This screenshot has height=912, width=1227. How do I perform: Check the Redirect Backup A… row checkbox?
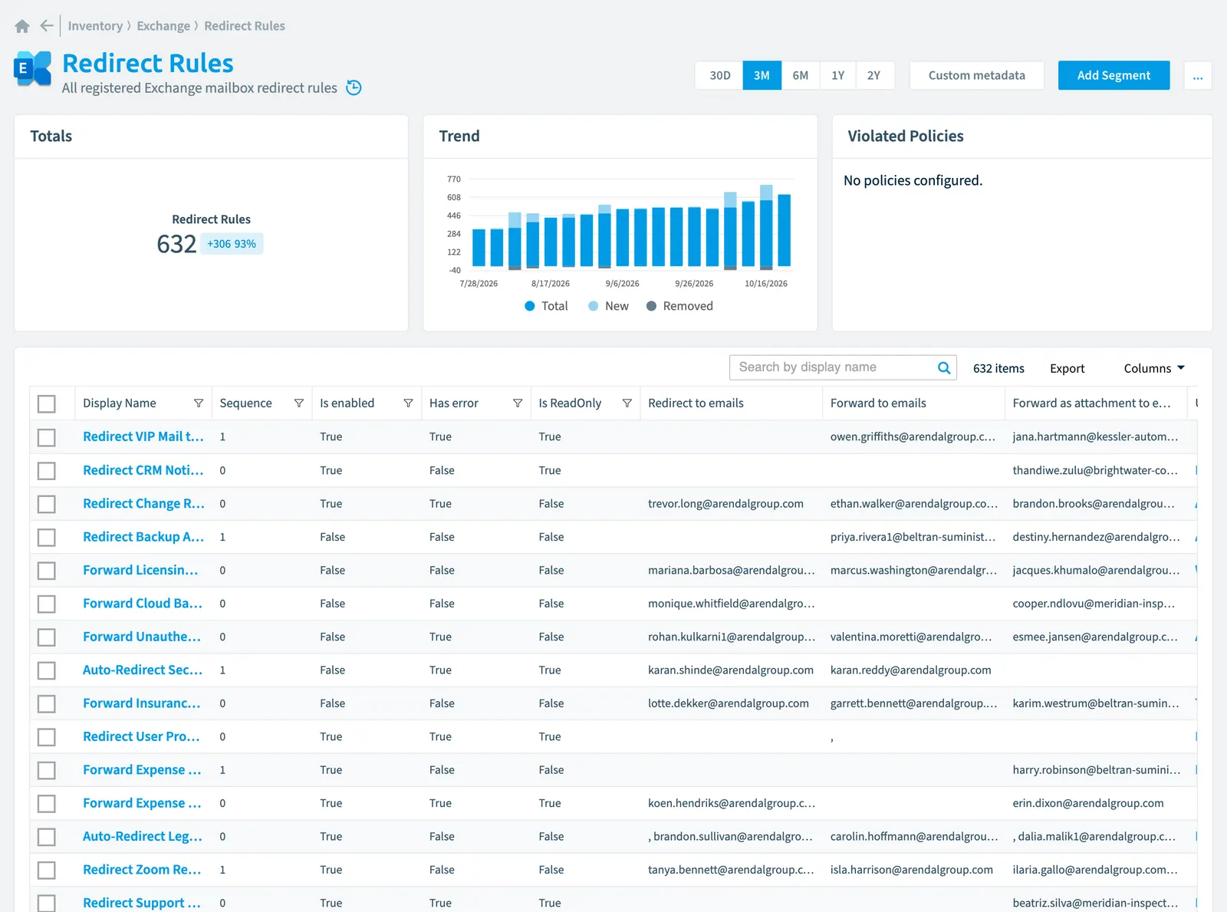coord(47,537)
